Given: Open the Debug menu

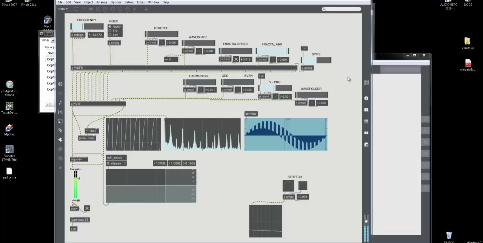Looking at the screenshot, I should (129, 2).
